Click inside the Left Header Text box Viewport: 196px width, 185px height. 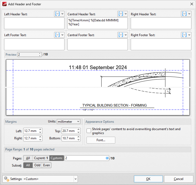(34, 23)
